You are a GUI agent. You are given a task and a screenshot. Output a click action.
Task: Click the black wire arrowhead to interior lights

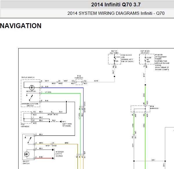point(53,150)
